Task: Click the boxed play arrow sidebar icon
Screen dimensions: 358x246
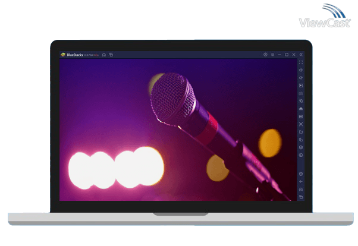Action: pos(301,86)
